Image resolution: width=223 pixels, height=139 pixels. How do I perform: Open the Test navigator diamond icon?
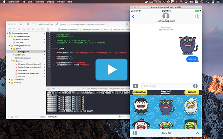(28, 29)
